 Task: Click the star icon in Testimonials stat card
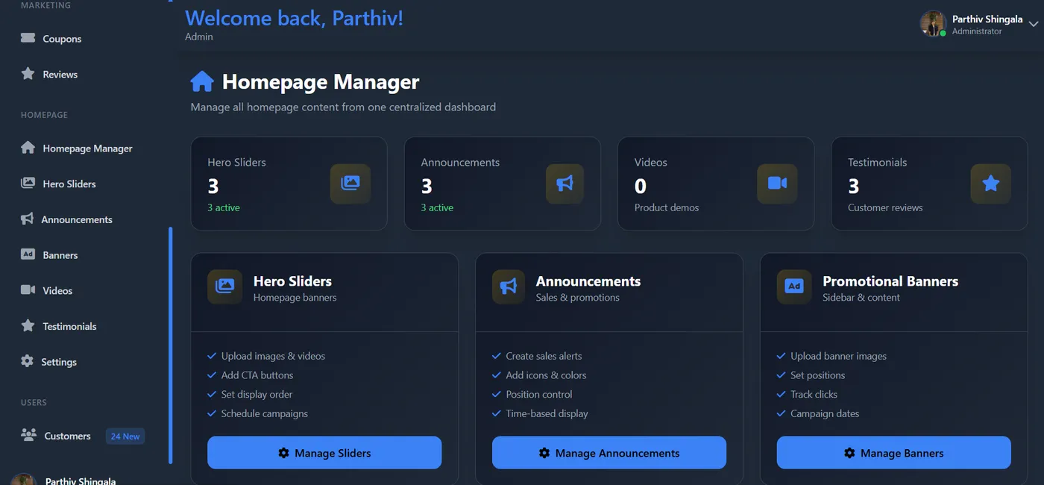click(990, 183)
